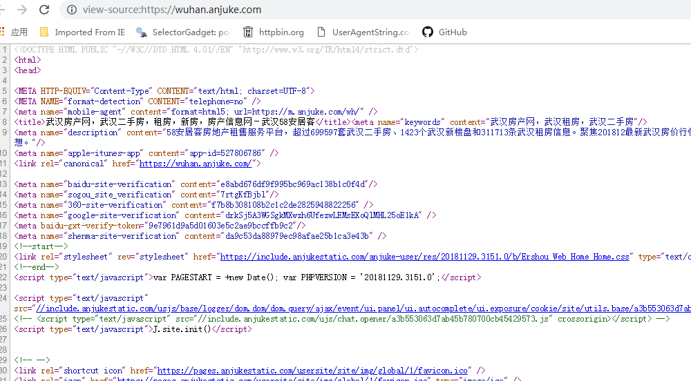Click the DOCTYPE declaration line
The image size is (691, 381).
coord(216,50)
